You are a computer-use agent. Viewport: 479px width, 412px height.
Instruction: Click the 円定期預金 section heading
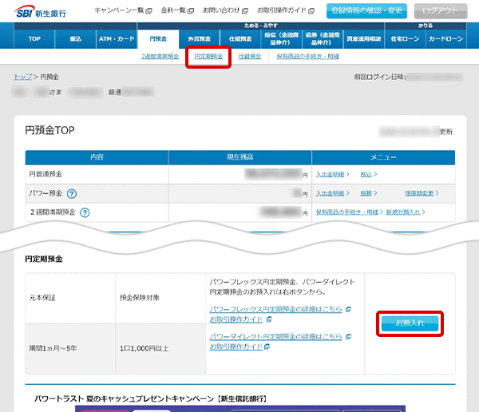[44, 259]
